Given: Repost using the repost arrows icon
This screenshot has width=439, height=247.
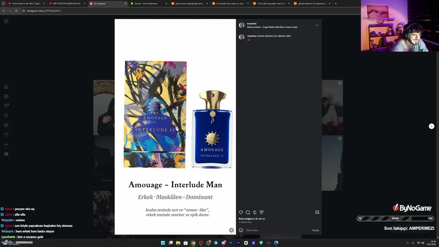Looking at the screenshot, I should coord(254,212).
